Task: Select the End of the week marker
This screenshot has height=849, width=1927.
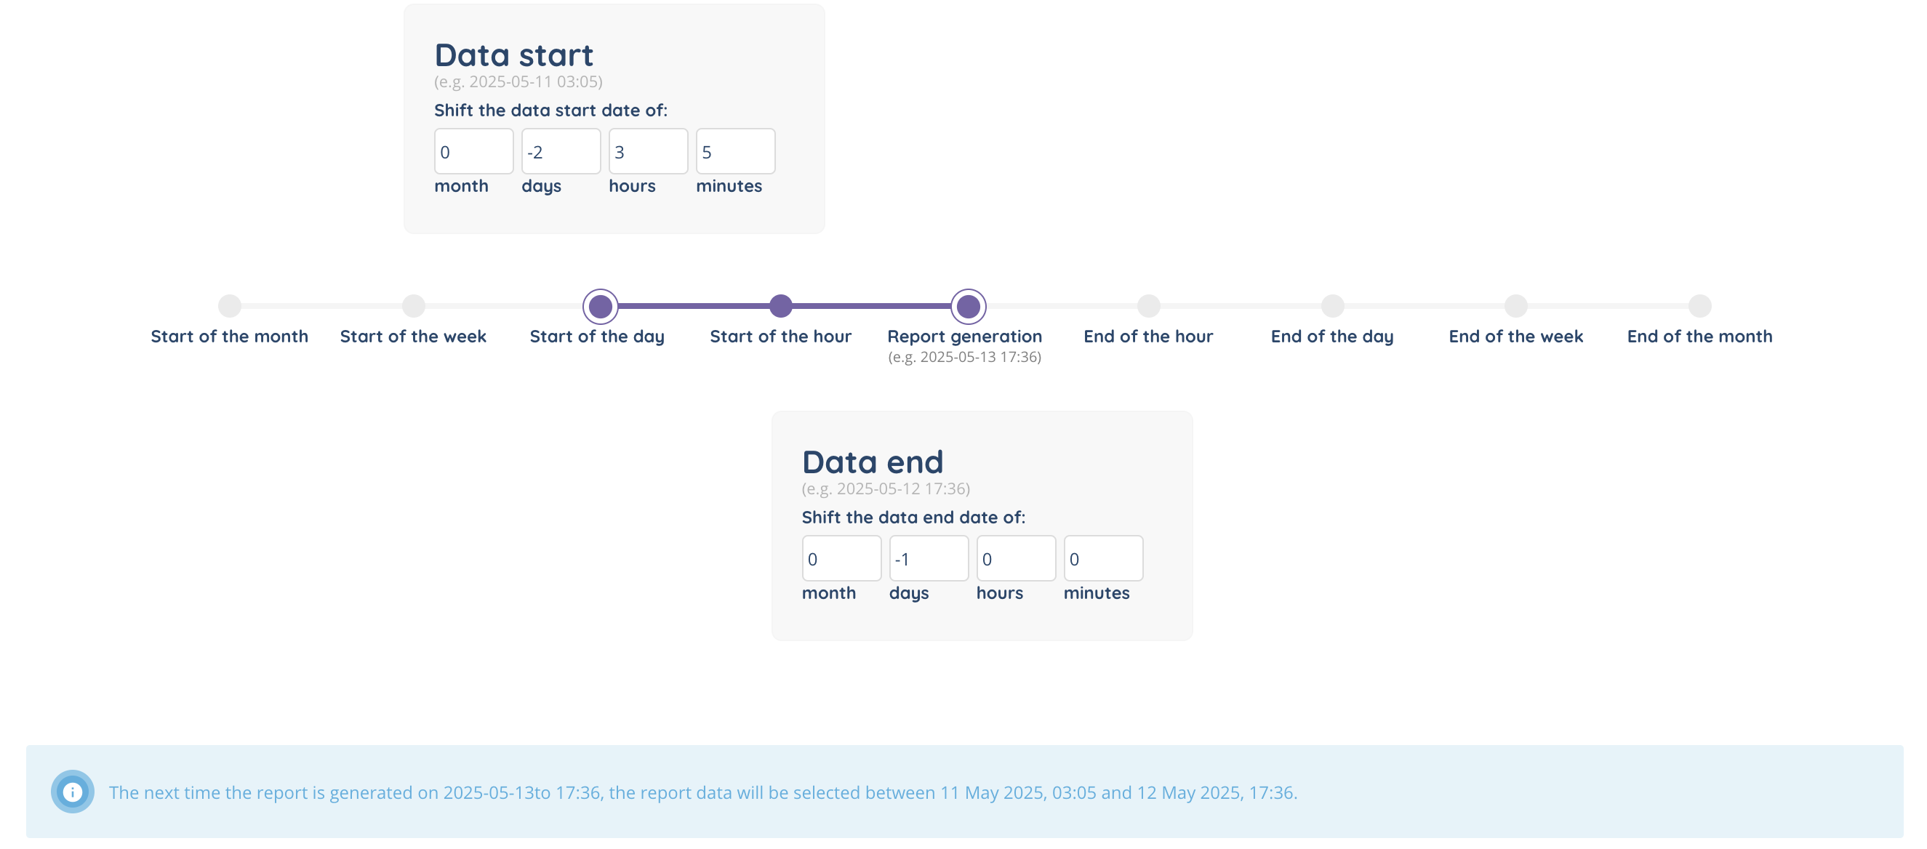Action: click(x=1515, y=306)
